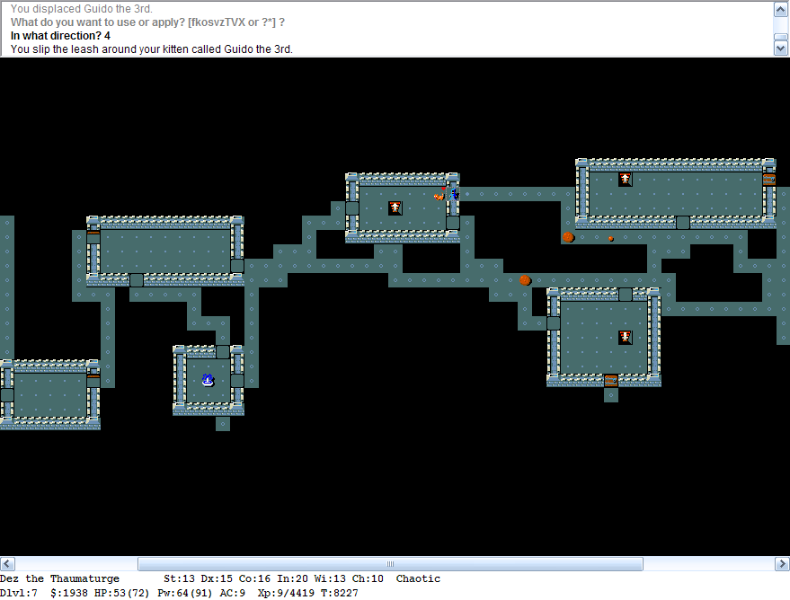
Task: Click the message log scrollbar thumb
Action: pos(780,37)
